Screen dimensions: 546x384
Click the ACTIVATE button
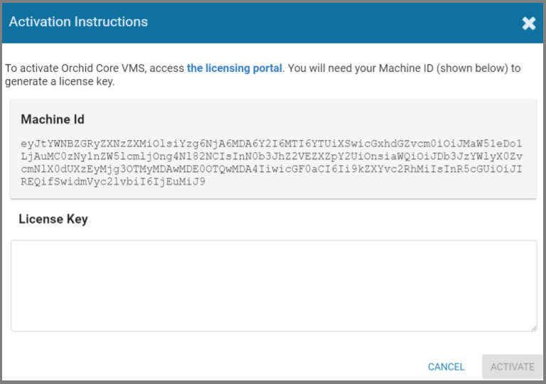pyautogui.click(x=512, y=367)
